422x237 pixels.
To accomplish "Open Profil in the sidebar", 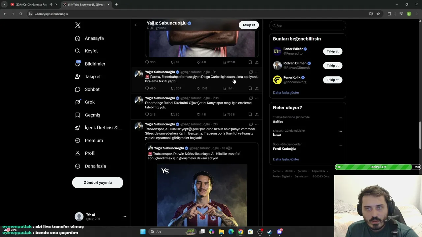I will [85, 153].
